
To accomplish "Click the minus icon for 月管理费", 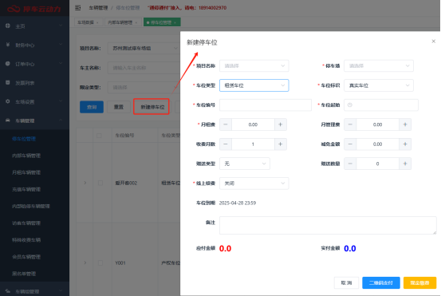I will coord(350,124).
